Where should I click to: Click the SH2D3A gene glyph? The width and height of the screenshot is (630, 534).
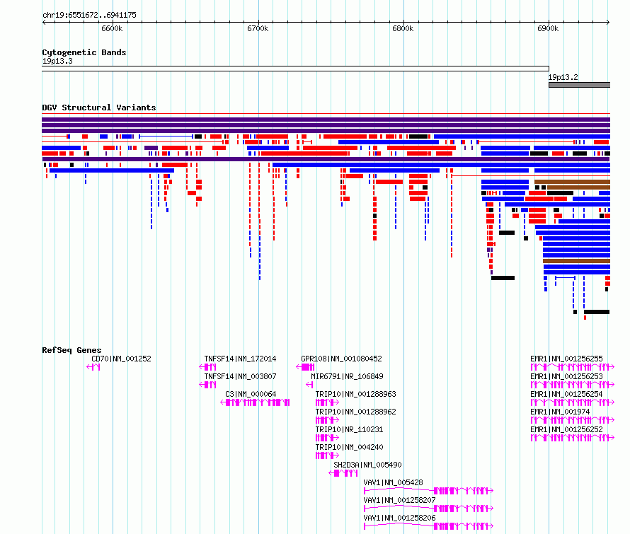[x=343, y=473]
